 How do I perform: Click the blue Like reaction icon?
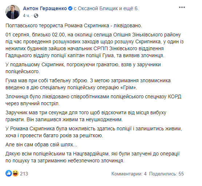click(9, 173)
